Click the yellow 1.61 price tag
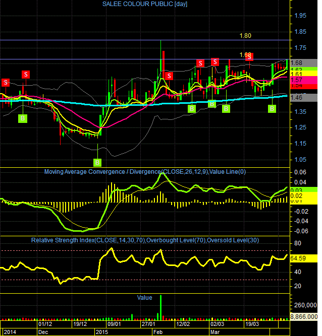Viewport: 322px width, 336px height. (x=303, y=74)
